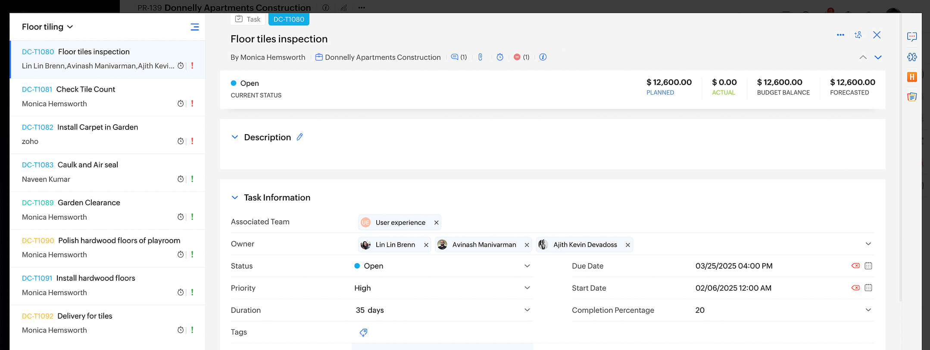Screen dimensions: 930x350
Task: Remove Lin Lin Brenn from owners
Action: [426, 245]
